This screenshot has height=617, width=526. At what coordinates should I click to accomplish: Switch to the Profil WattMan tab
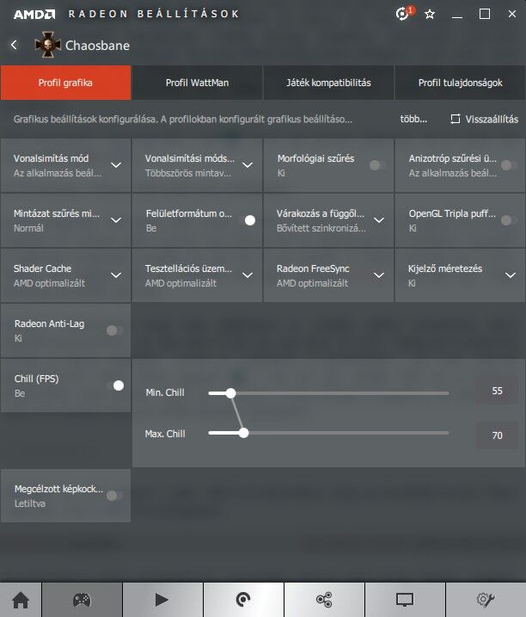(197, 83)
